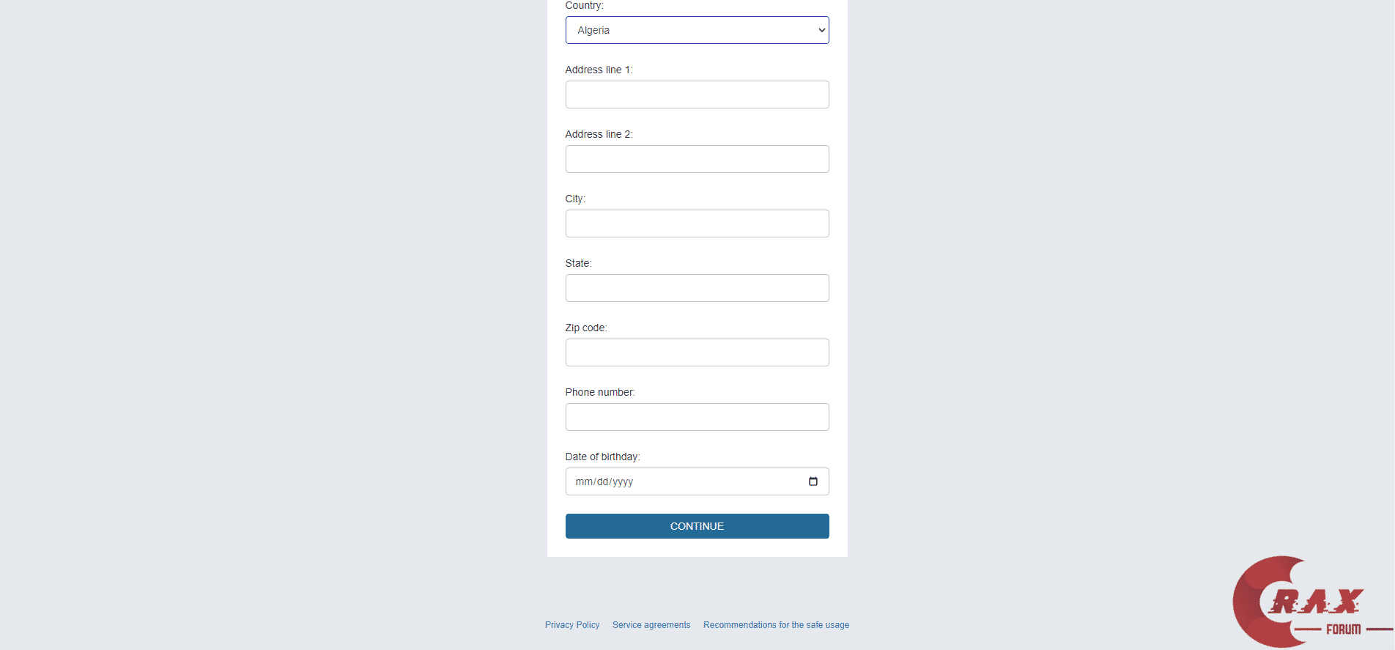This screenshot has height=650, width=1395.
Task: Click the "Address line 1:" label text
Action: click(599, 70)
